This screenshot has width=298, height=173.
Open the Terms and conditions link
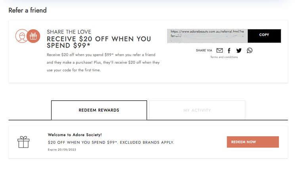224,57
